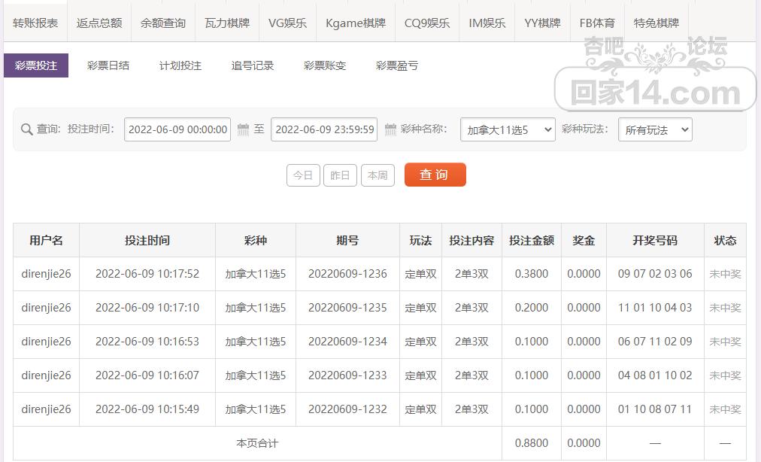The height and width of the screenshot is (462, 761).
Task: Click the start time input field
Action: (177, 129)
